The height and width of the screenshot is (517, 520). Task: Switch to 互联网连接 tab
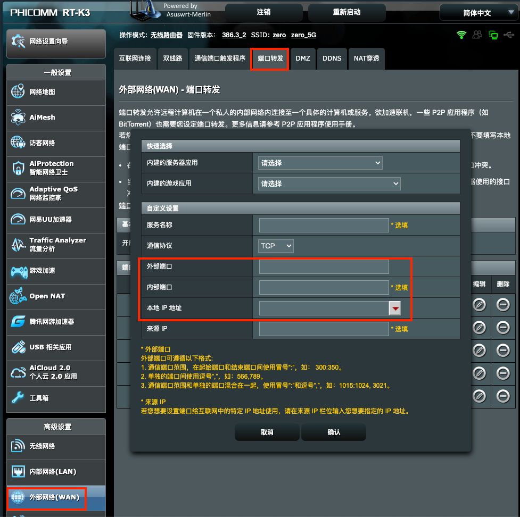coord(135,59)
